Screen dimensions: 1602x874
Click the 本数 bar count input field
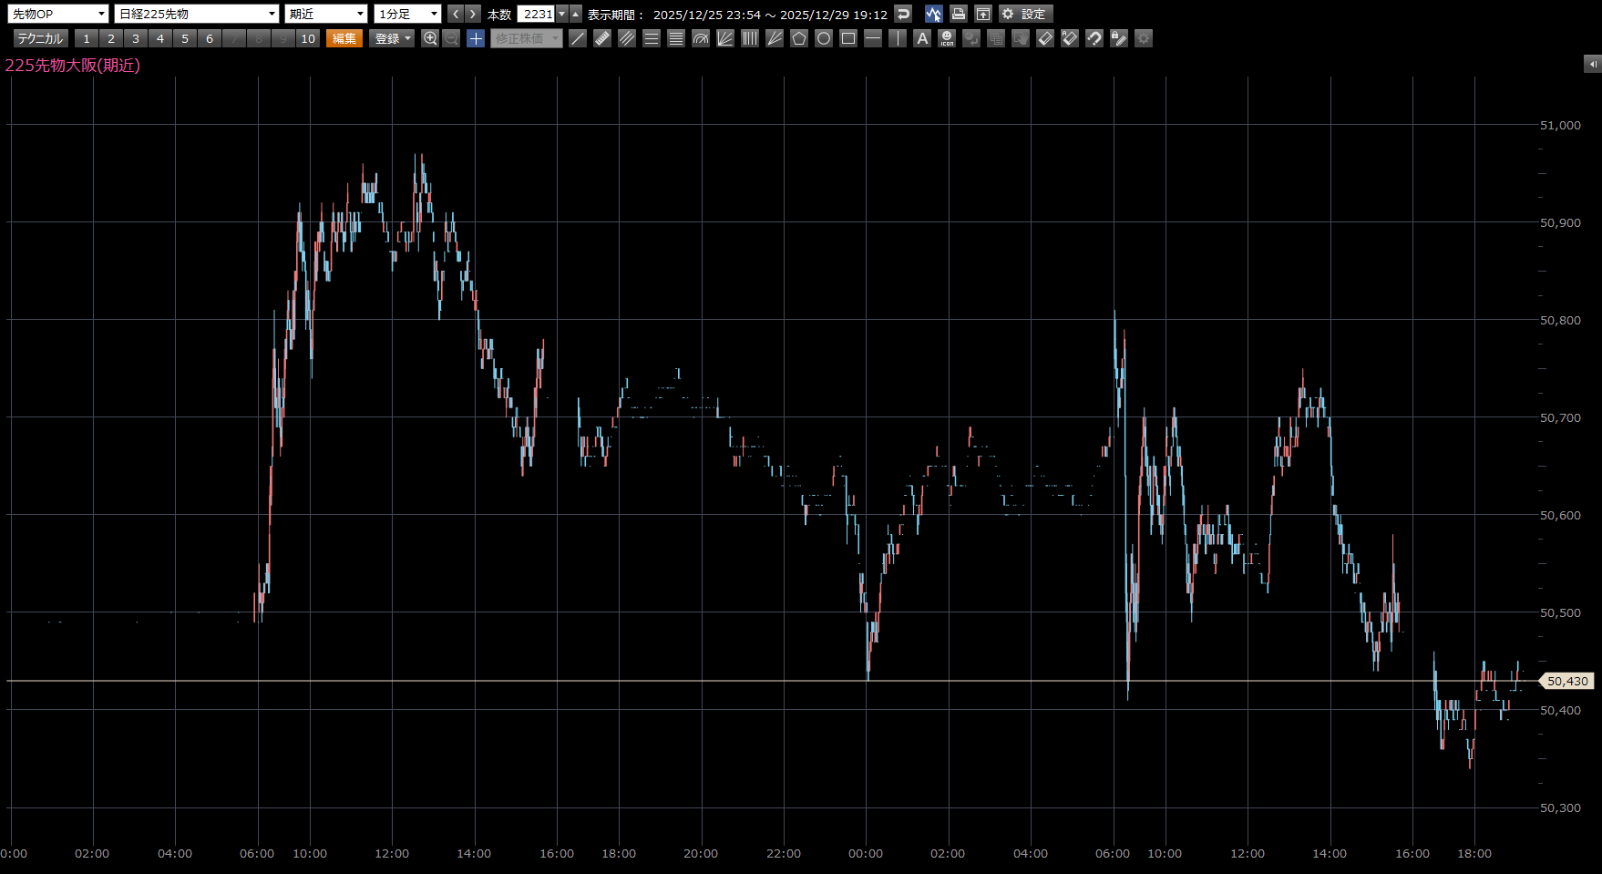(x=537, y=14)
